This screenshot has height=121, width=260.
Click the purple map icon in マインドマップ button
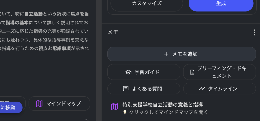click(x=39, y=103)
